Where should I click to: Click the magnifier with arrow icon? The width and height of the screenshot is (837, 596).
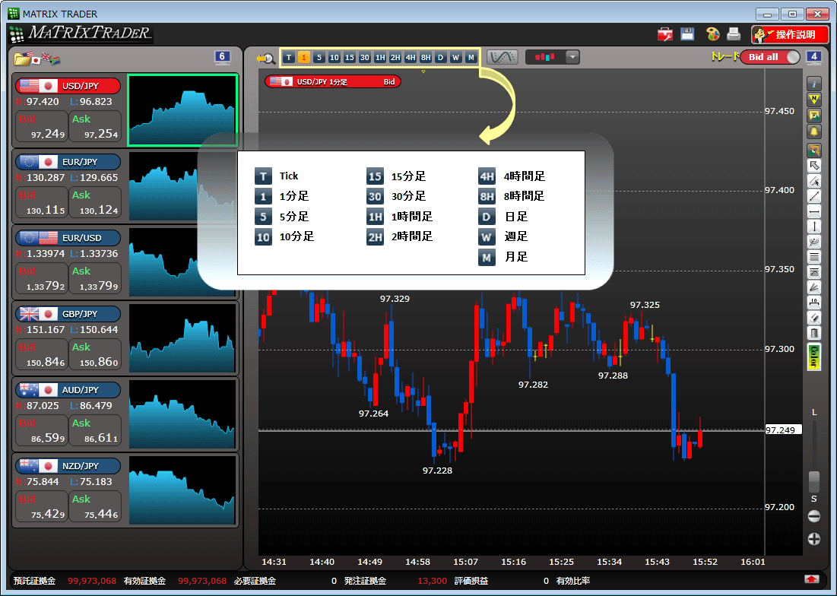click(x=265, y=59)
